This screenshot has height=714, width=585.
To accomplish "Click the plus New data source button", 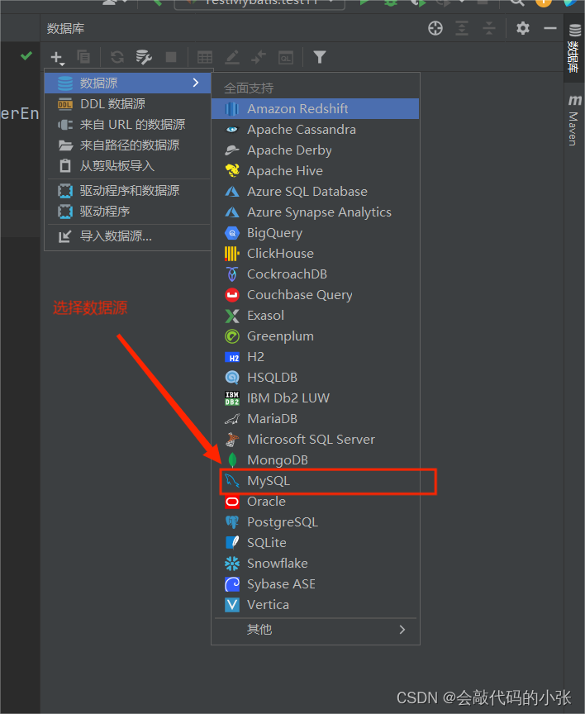I will click(57, 57).
